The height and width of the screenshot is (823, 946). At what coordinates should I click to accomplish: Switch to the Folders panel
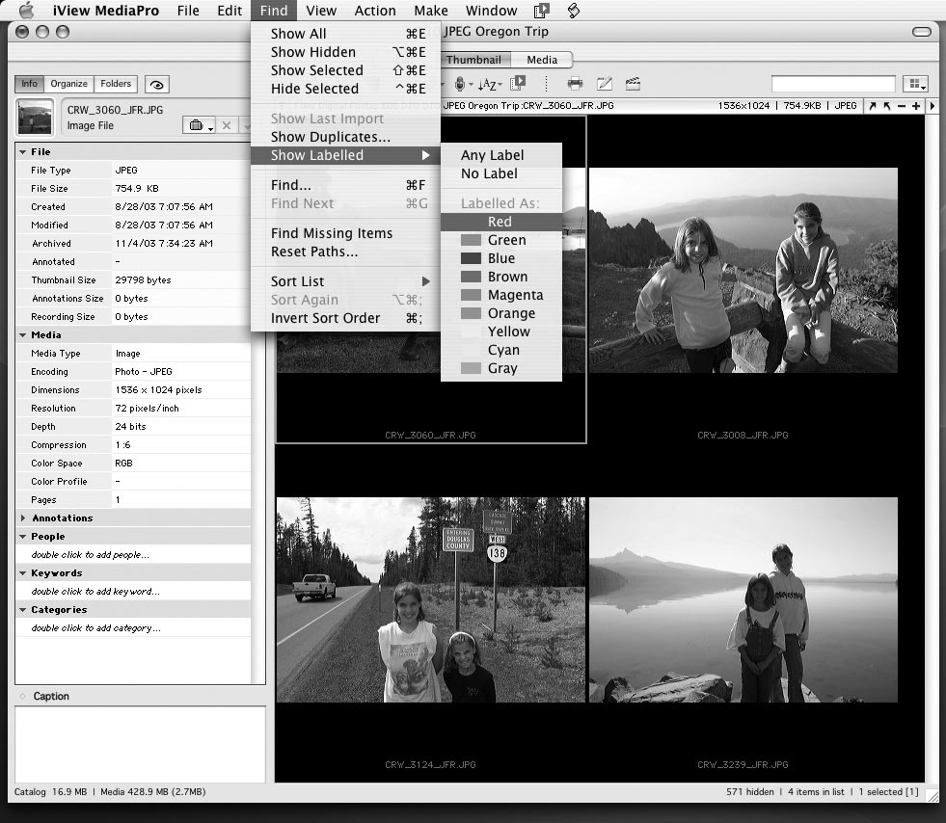click(115, 84)
